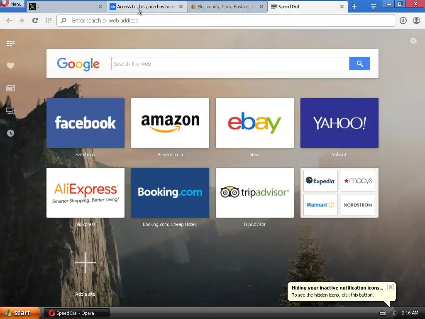This screenshot has width=425, height=319.
Task: Click the 2:16 AM taskbar clock
Action: (x=410, y=313)
